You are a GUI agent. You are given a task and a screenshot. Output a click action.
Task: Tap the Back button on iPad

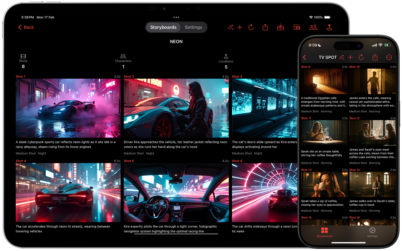(26, 27)
